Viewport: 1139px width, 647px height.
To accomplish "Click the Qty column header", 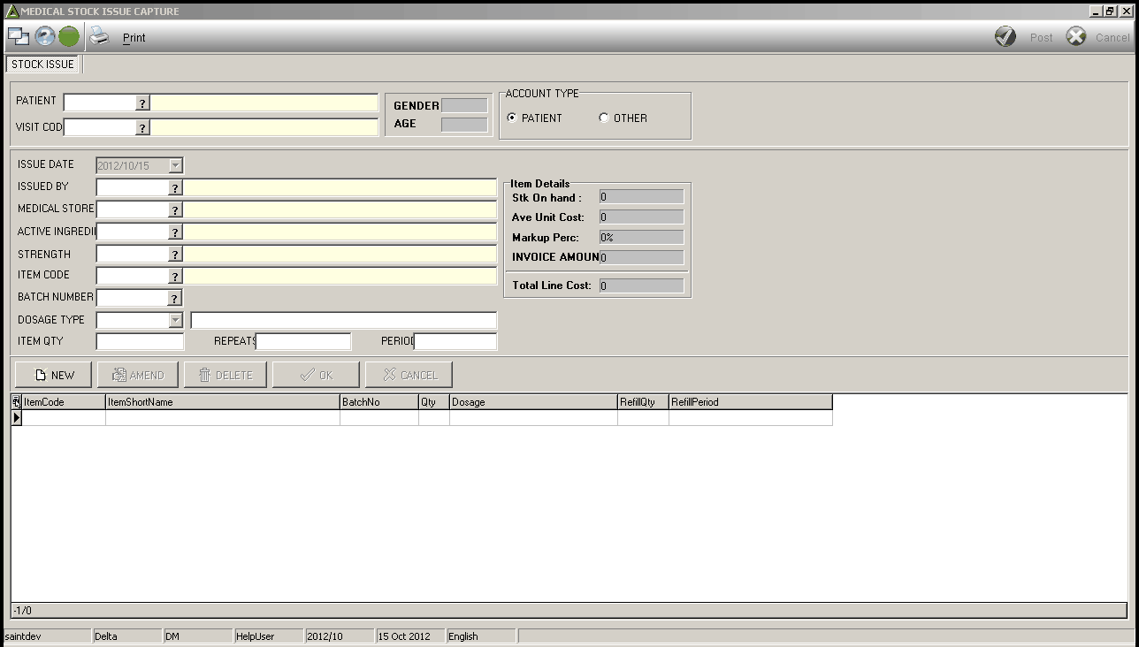I will (x=434, y=402).
